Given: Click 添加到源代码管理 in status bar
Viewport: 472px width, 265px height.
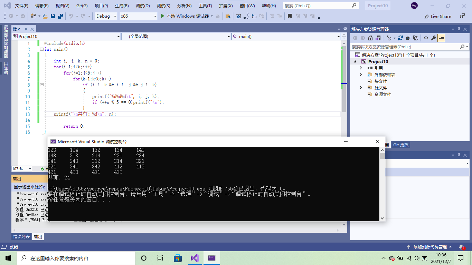Looking at the screenshot, I should click(x=430, y=247).
